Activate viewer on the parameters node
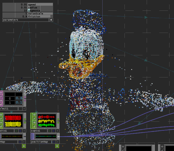Viewport: 174px width, 151px height. (x=51, y=20)
